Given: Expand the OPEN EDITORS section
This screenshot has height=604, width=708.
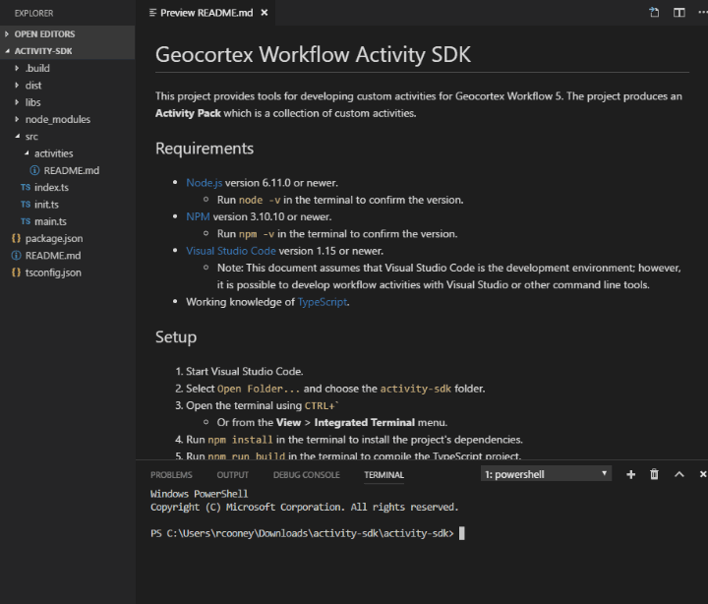Looking at the screenshot, I should (67, 33).
